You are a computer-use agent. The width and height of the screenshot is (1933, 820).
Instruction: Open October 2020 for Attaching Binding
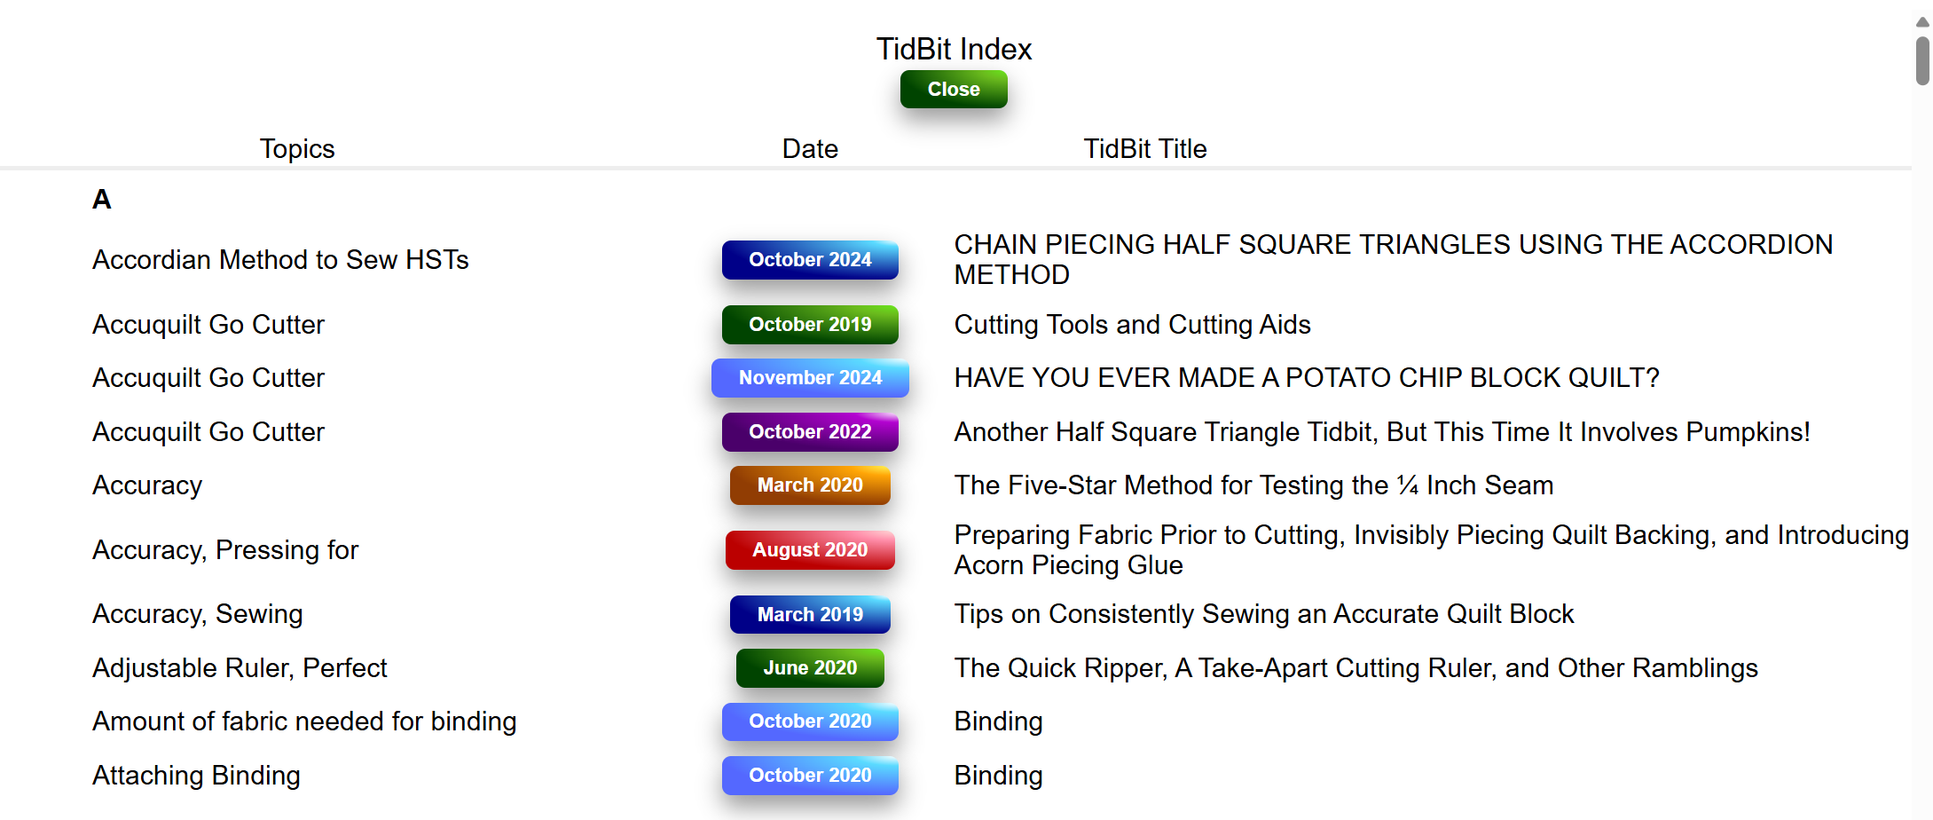810,776
